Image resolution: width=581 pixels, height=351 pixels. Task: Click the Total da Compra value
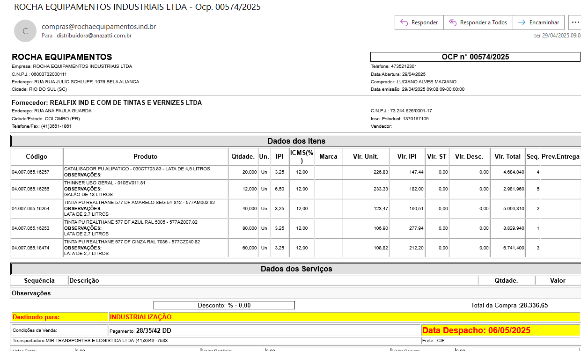coord(534,305)
